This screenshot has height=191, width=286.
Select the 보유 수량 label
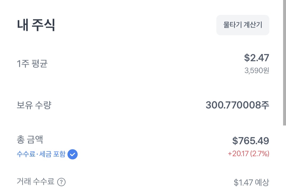[34, 105]
